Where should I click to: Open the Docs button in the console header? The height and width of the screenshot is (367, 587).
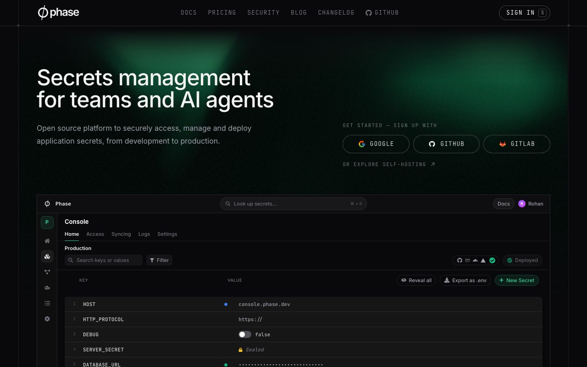pos(504,204)
